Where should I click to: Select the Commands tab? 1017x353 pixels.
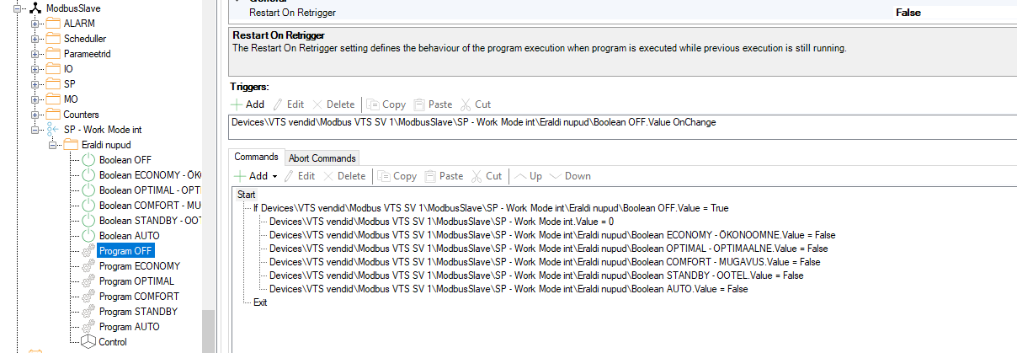256,158
